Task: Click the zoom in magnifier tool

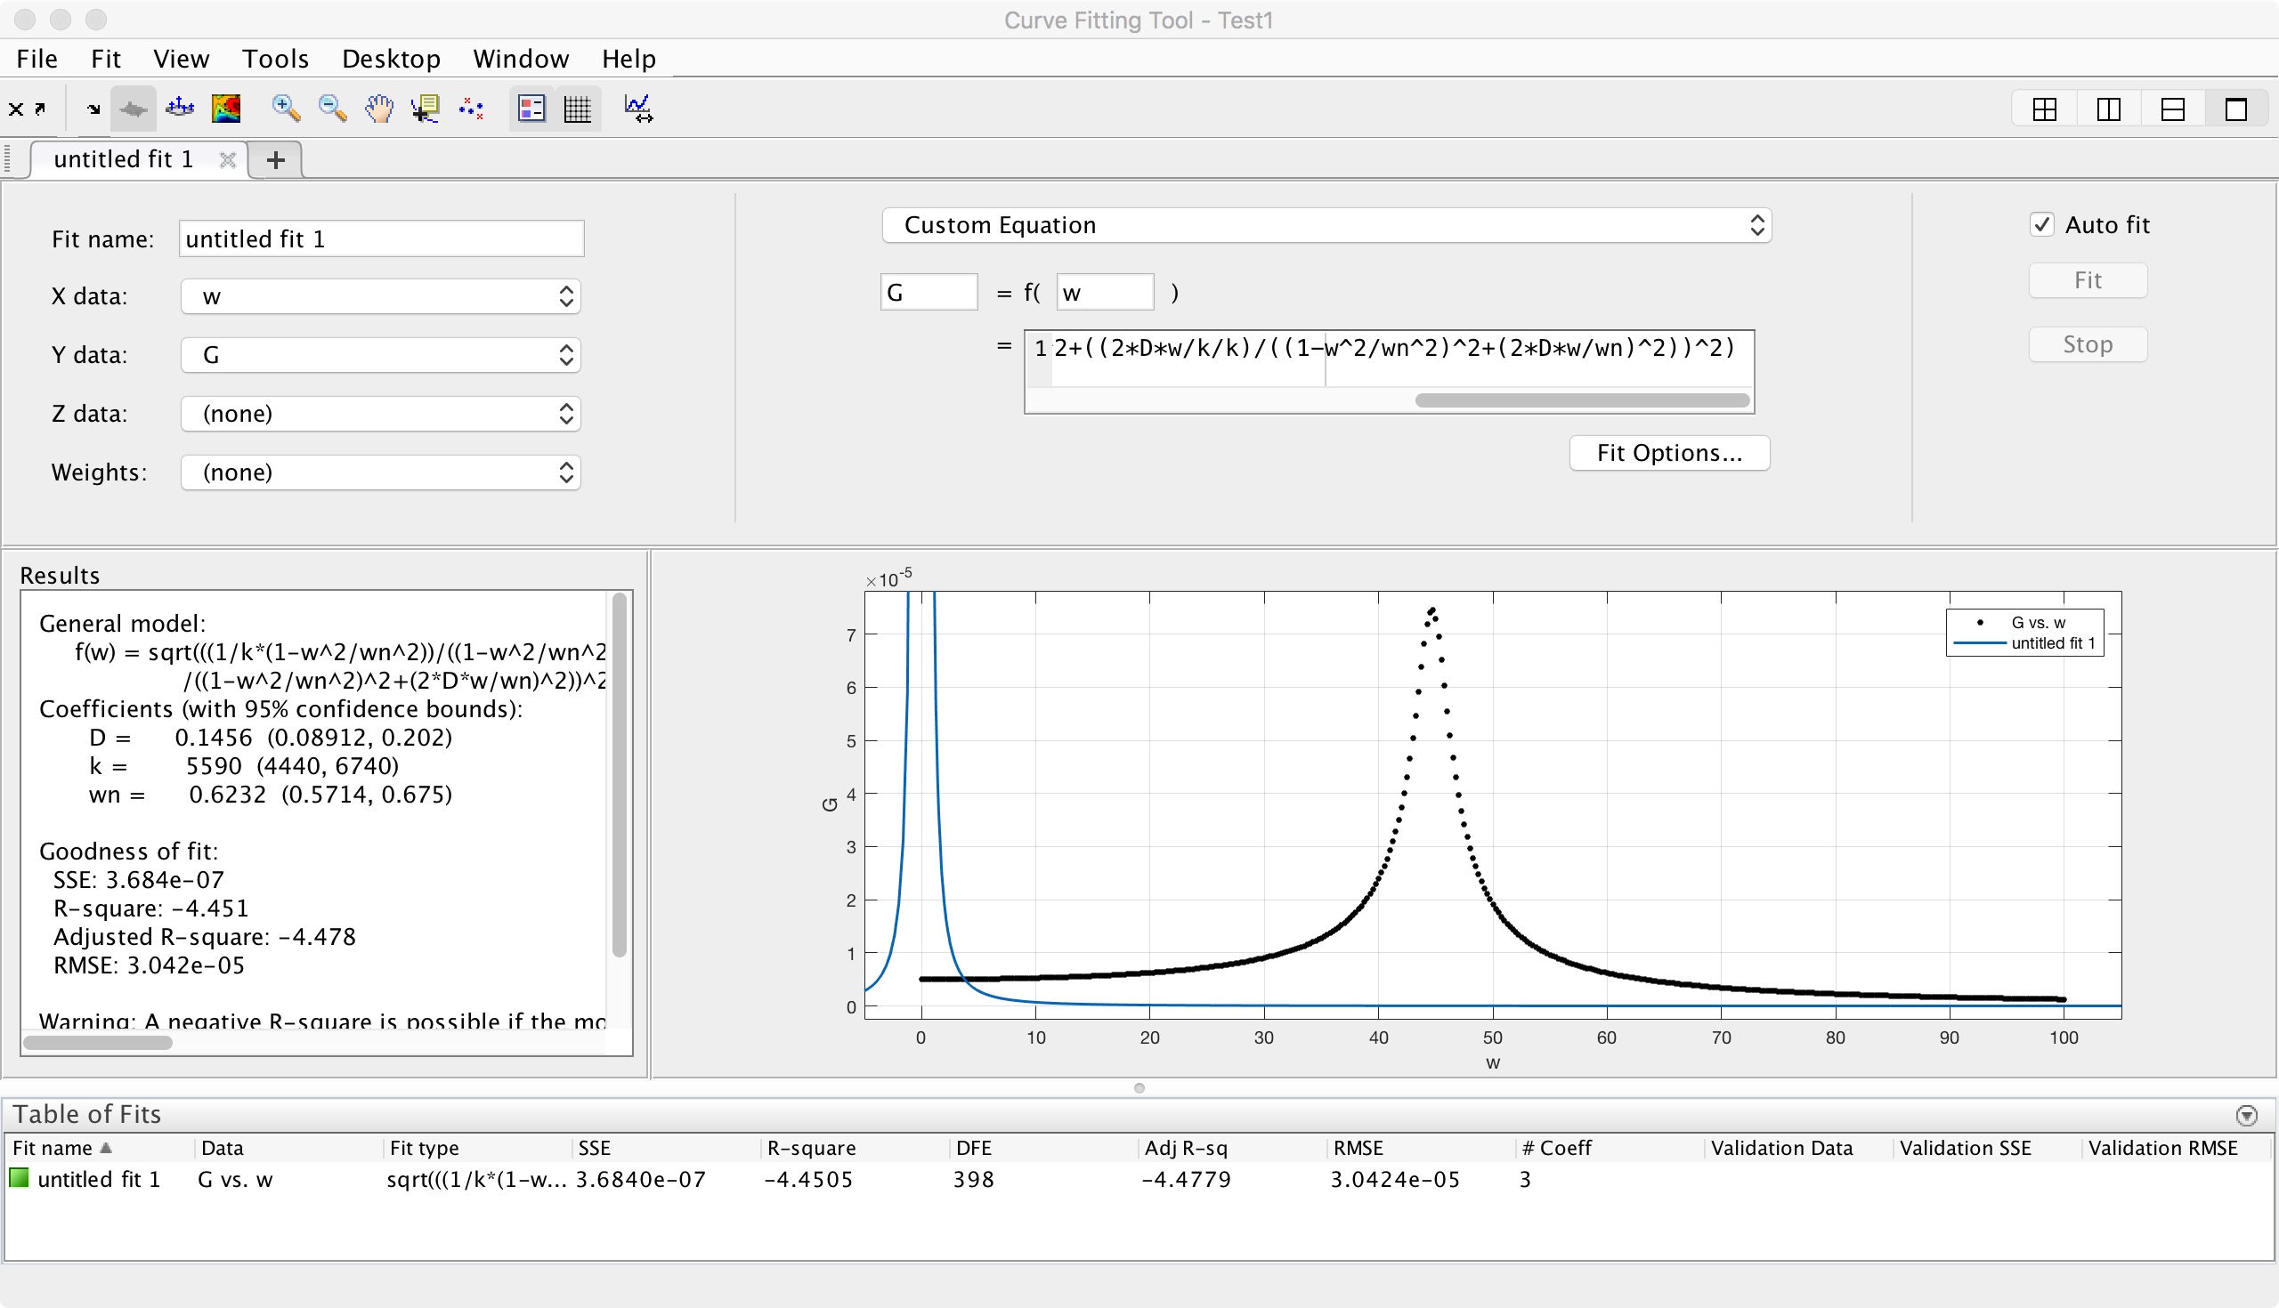Action: (x=286, y=109)
